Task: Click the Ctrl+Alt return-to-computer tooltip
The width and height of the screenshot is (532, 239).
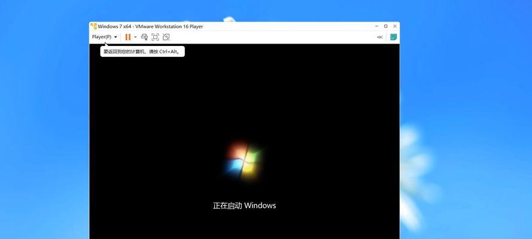Action: click(142, 51)
